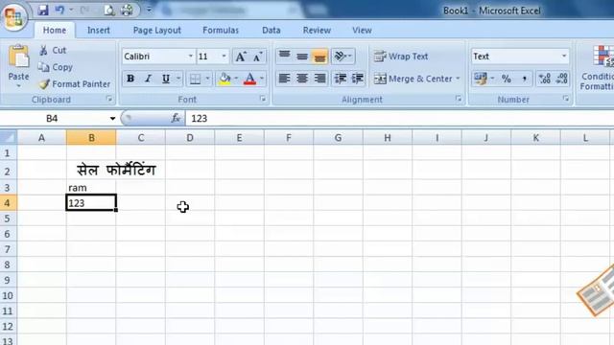Screen dimensions: 614x345
Task: Apply the red Font Color
Action: click(249, 79)
